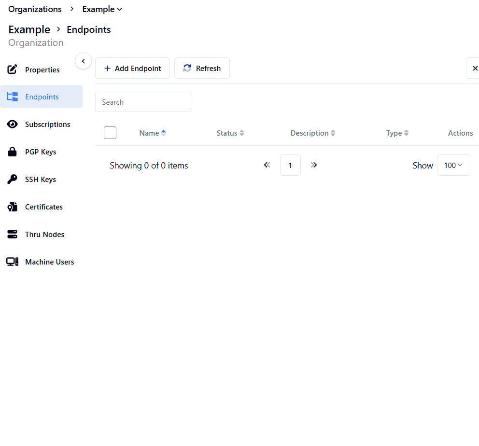
Task: Click the Endpoints folder tree icon
Action: click(x=13, y=97)
